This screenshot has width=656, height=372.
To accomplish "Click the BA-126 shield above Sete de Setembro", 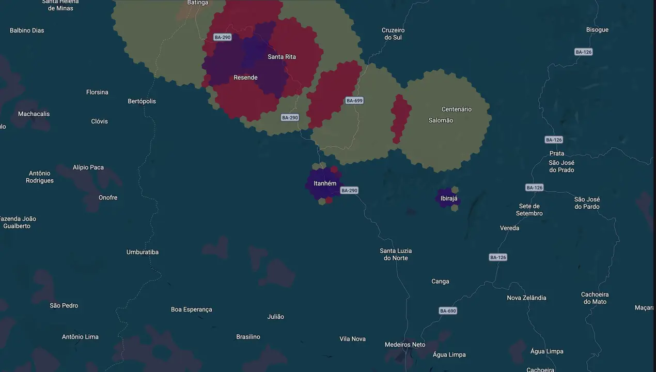I will coord(534,188).
